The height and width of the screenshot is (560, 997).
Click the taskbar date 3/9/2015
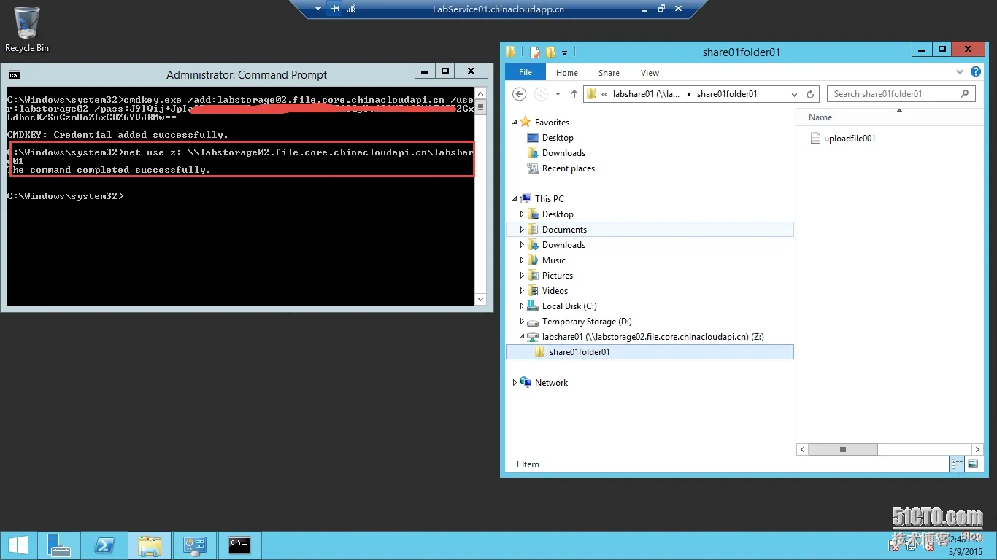[965, 552]
